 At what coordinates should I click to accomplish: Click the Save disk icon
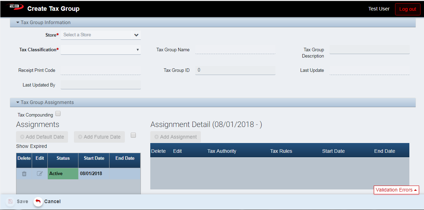(x=10, y=201)
